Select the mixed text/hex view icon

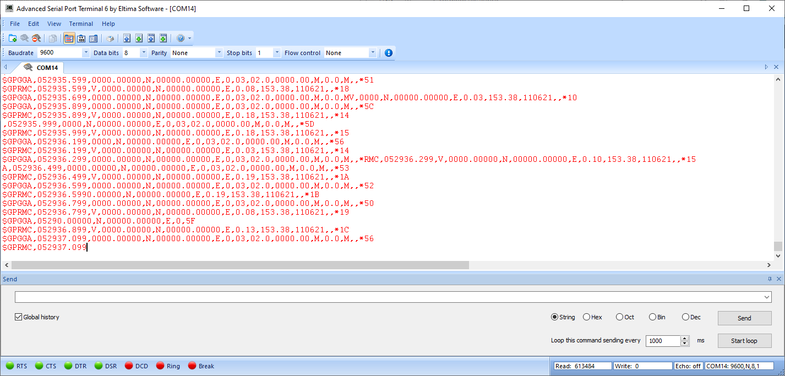(93, 38)
